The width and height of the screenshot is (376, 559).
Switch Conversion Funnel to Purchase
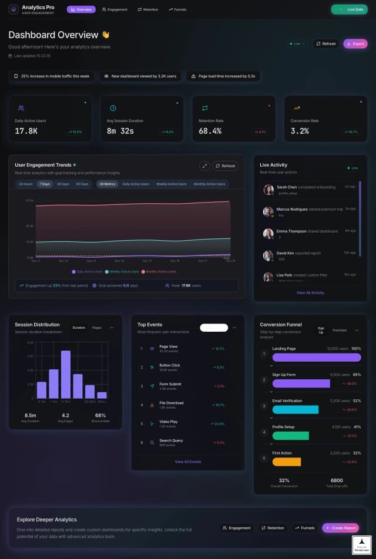340,330
